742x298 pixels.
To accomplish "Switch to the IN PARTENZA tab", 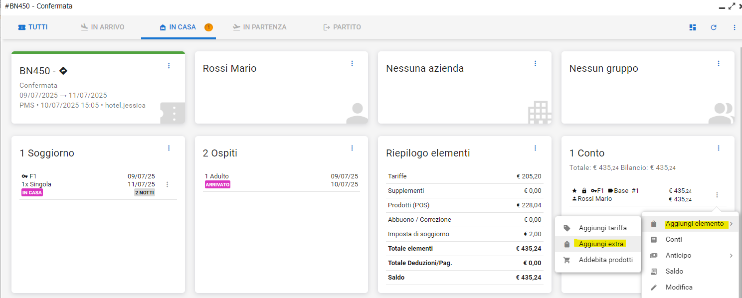I will click(259, 27).
